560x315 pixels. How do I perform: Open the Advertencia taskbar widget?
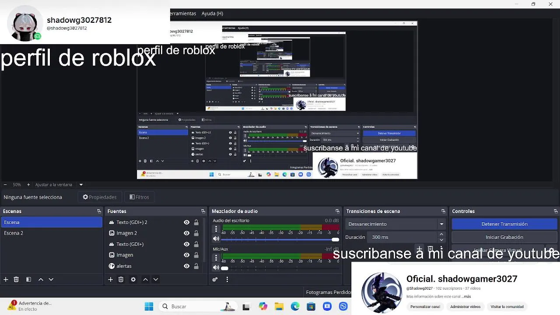(x=31, y=306)
